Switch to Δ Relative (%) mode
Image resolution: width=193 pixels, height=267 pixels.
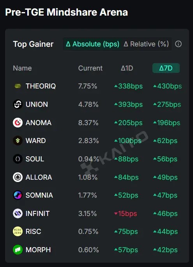coord(146,44)
